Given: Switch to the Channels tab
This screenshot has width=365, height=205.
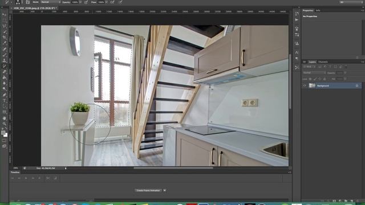Looking at the screenshot, I should 323,62.
